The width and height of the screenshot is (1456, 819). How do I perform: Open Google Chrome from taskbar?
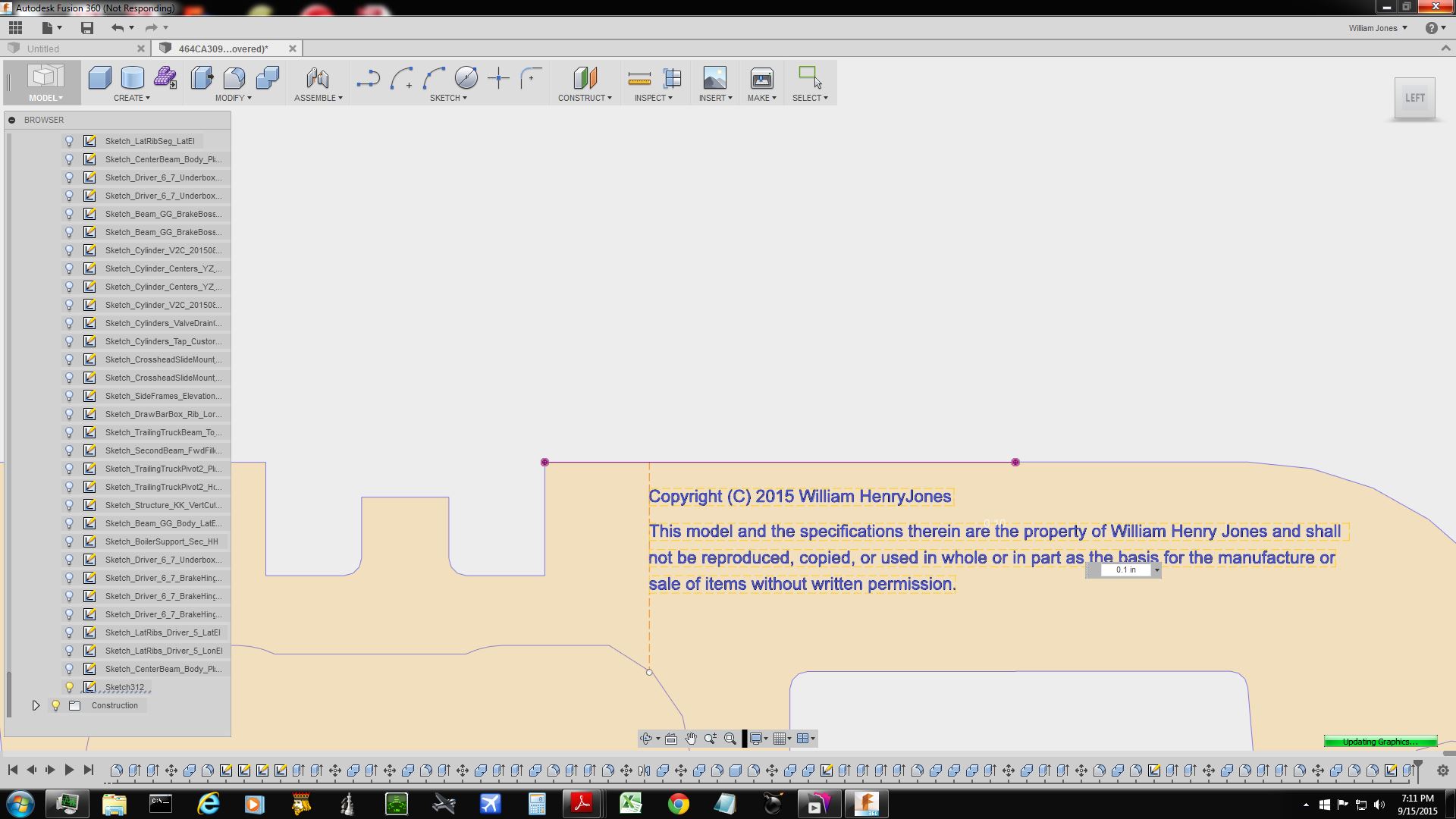tap(678, 803)
